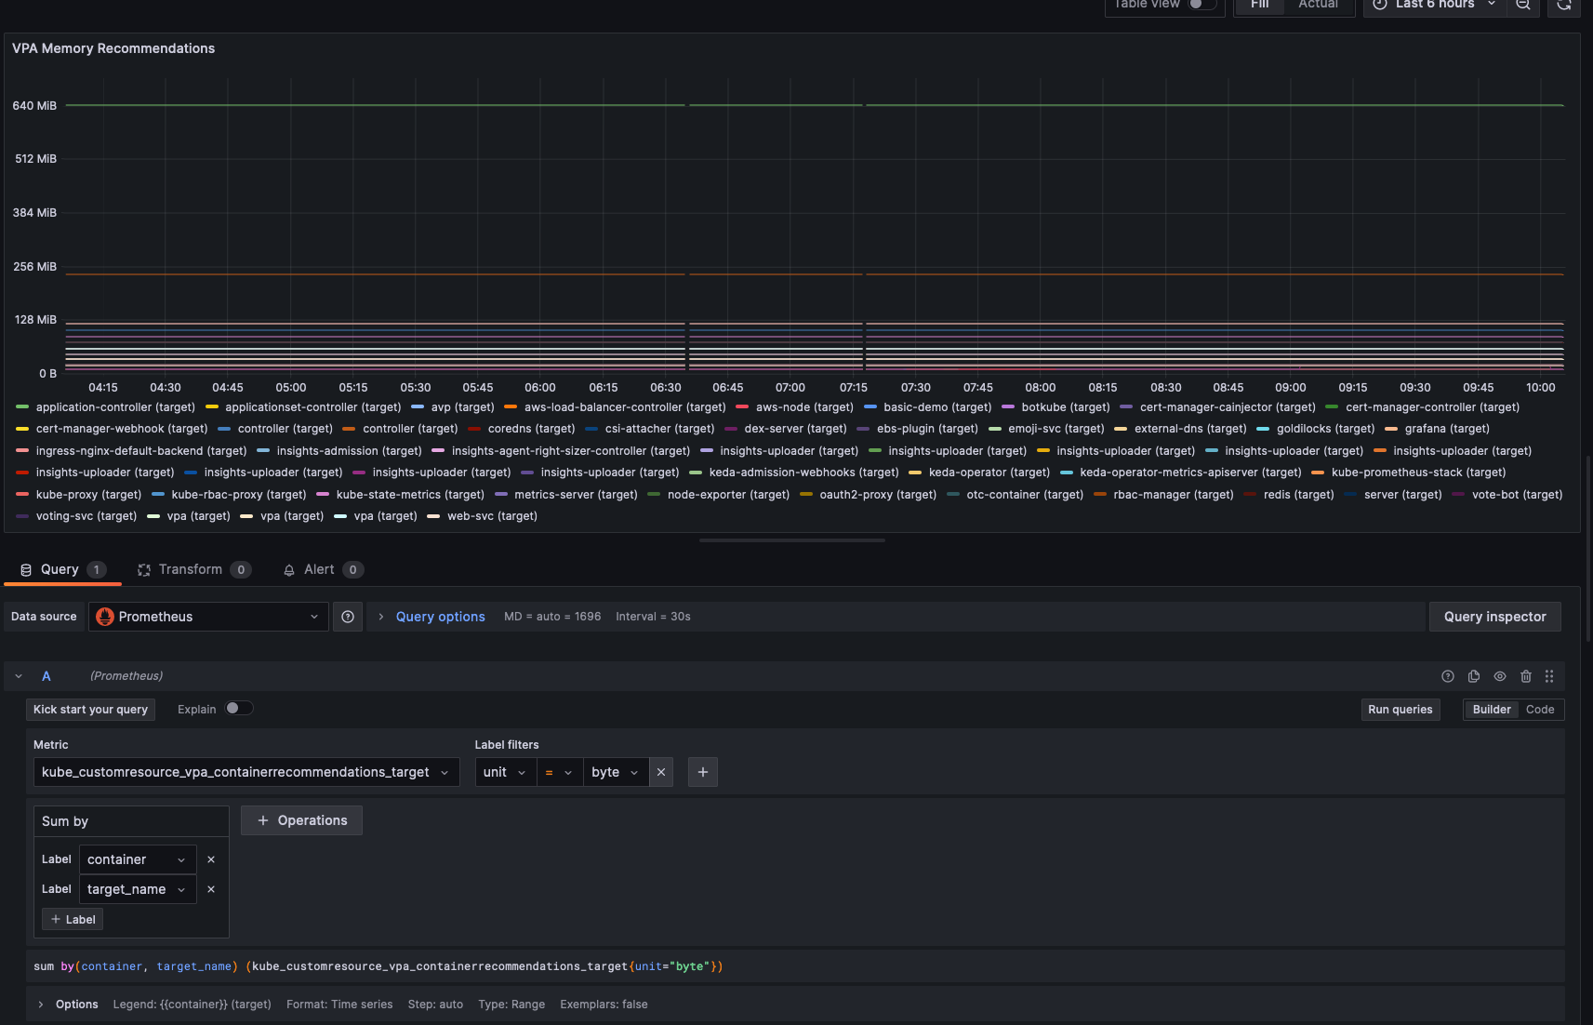
Task: Hide query A using the eye icon
Action: coord(1499,676)
